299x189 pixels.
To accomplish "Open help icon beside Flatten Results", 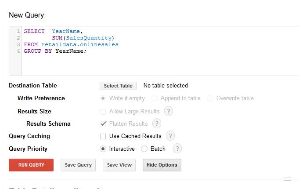I will pyautogui.click(x=156, y=124).
